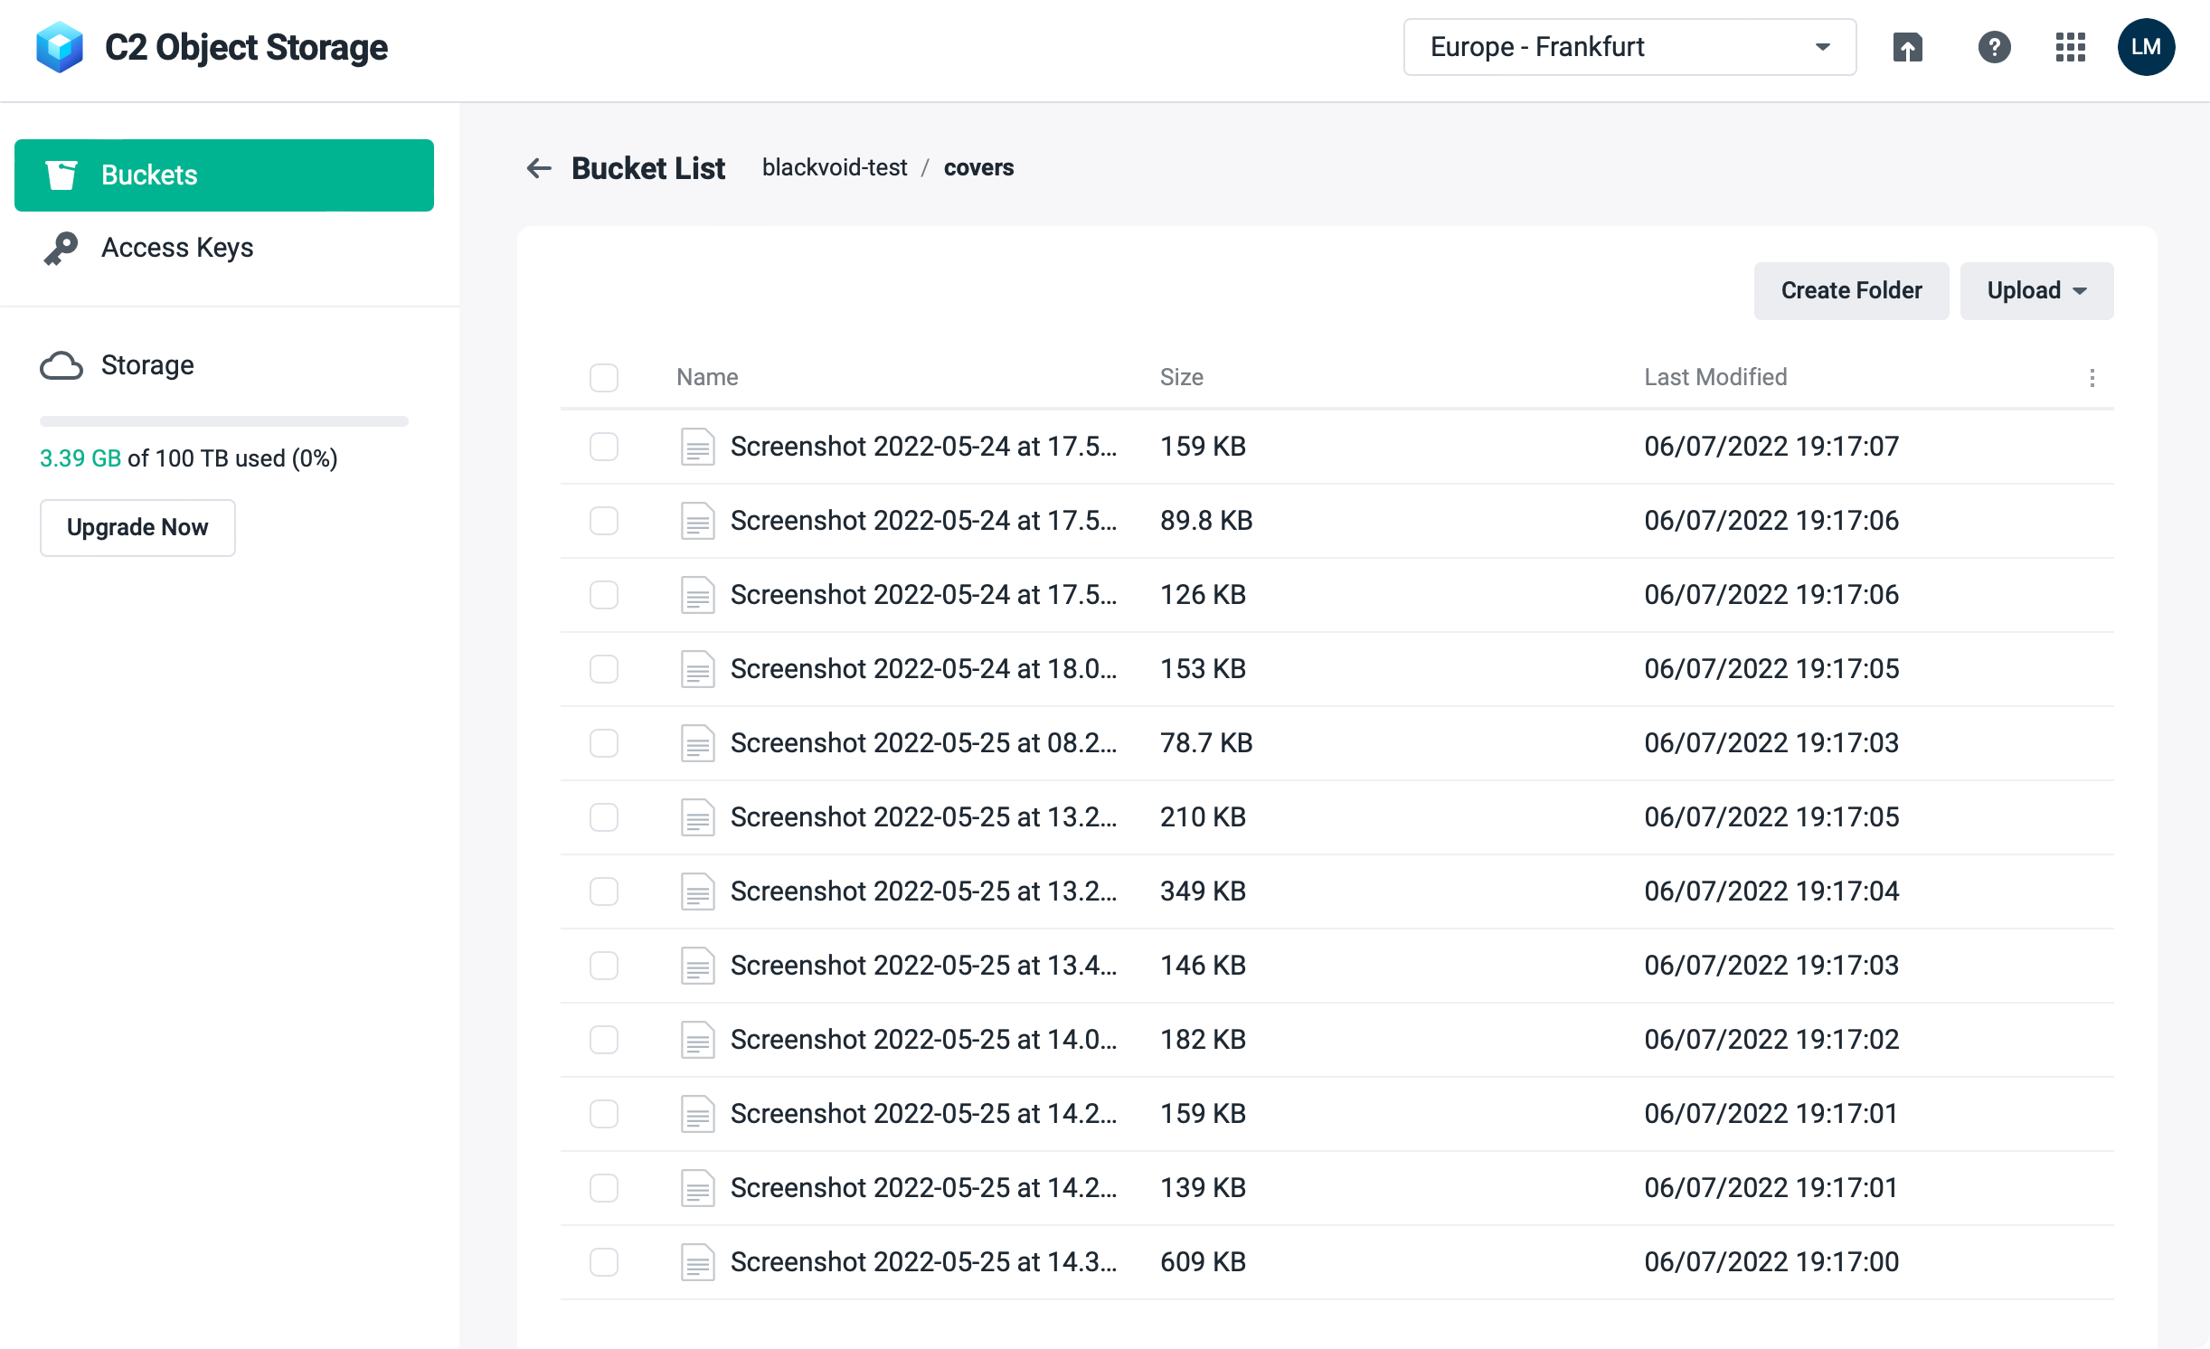The height and width of the screenshot is (1349, 2210).
Task: Open file Screenshot 2022-05-25 at 08.2...
Action: (x=924, y=743)
